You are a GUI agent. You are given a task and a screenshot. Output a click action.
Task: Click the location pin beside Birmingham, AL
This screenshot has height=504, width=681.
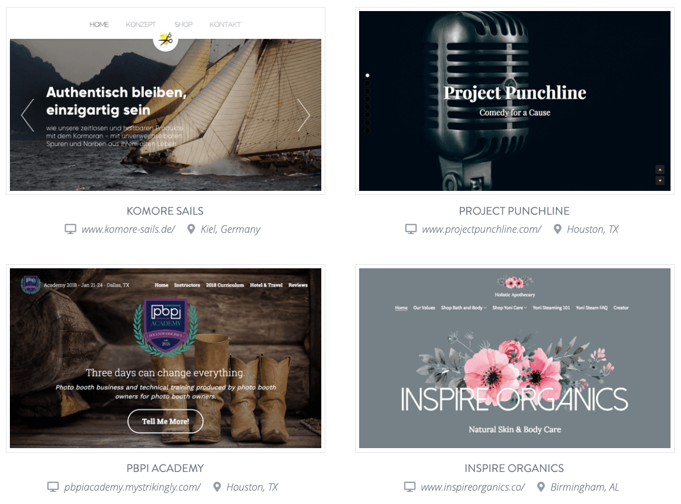(541, 487)
